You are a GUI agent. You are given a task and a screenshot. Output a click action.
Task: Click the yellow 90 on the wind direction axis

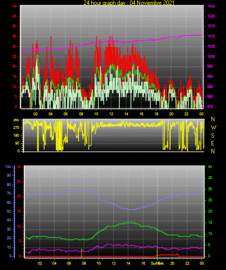17,143
